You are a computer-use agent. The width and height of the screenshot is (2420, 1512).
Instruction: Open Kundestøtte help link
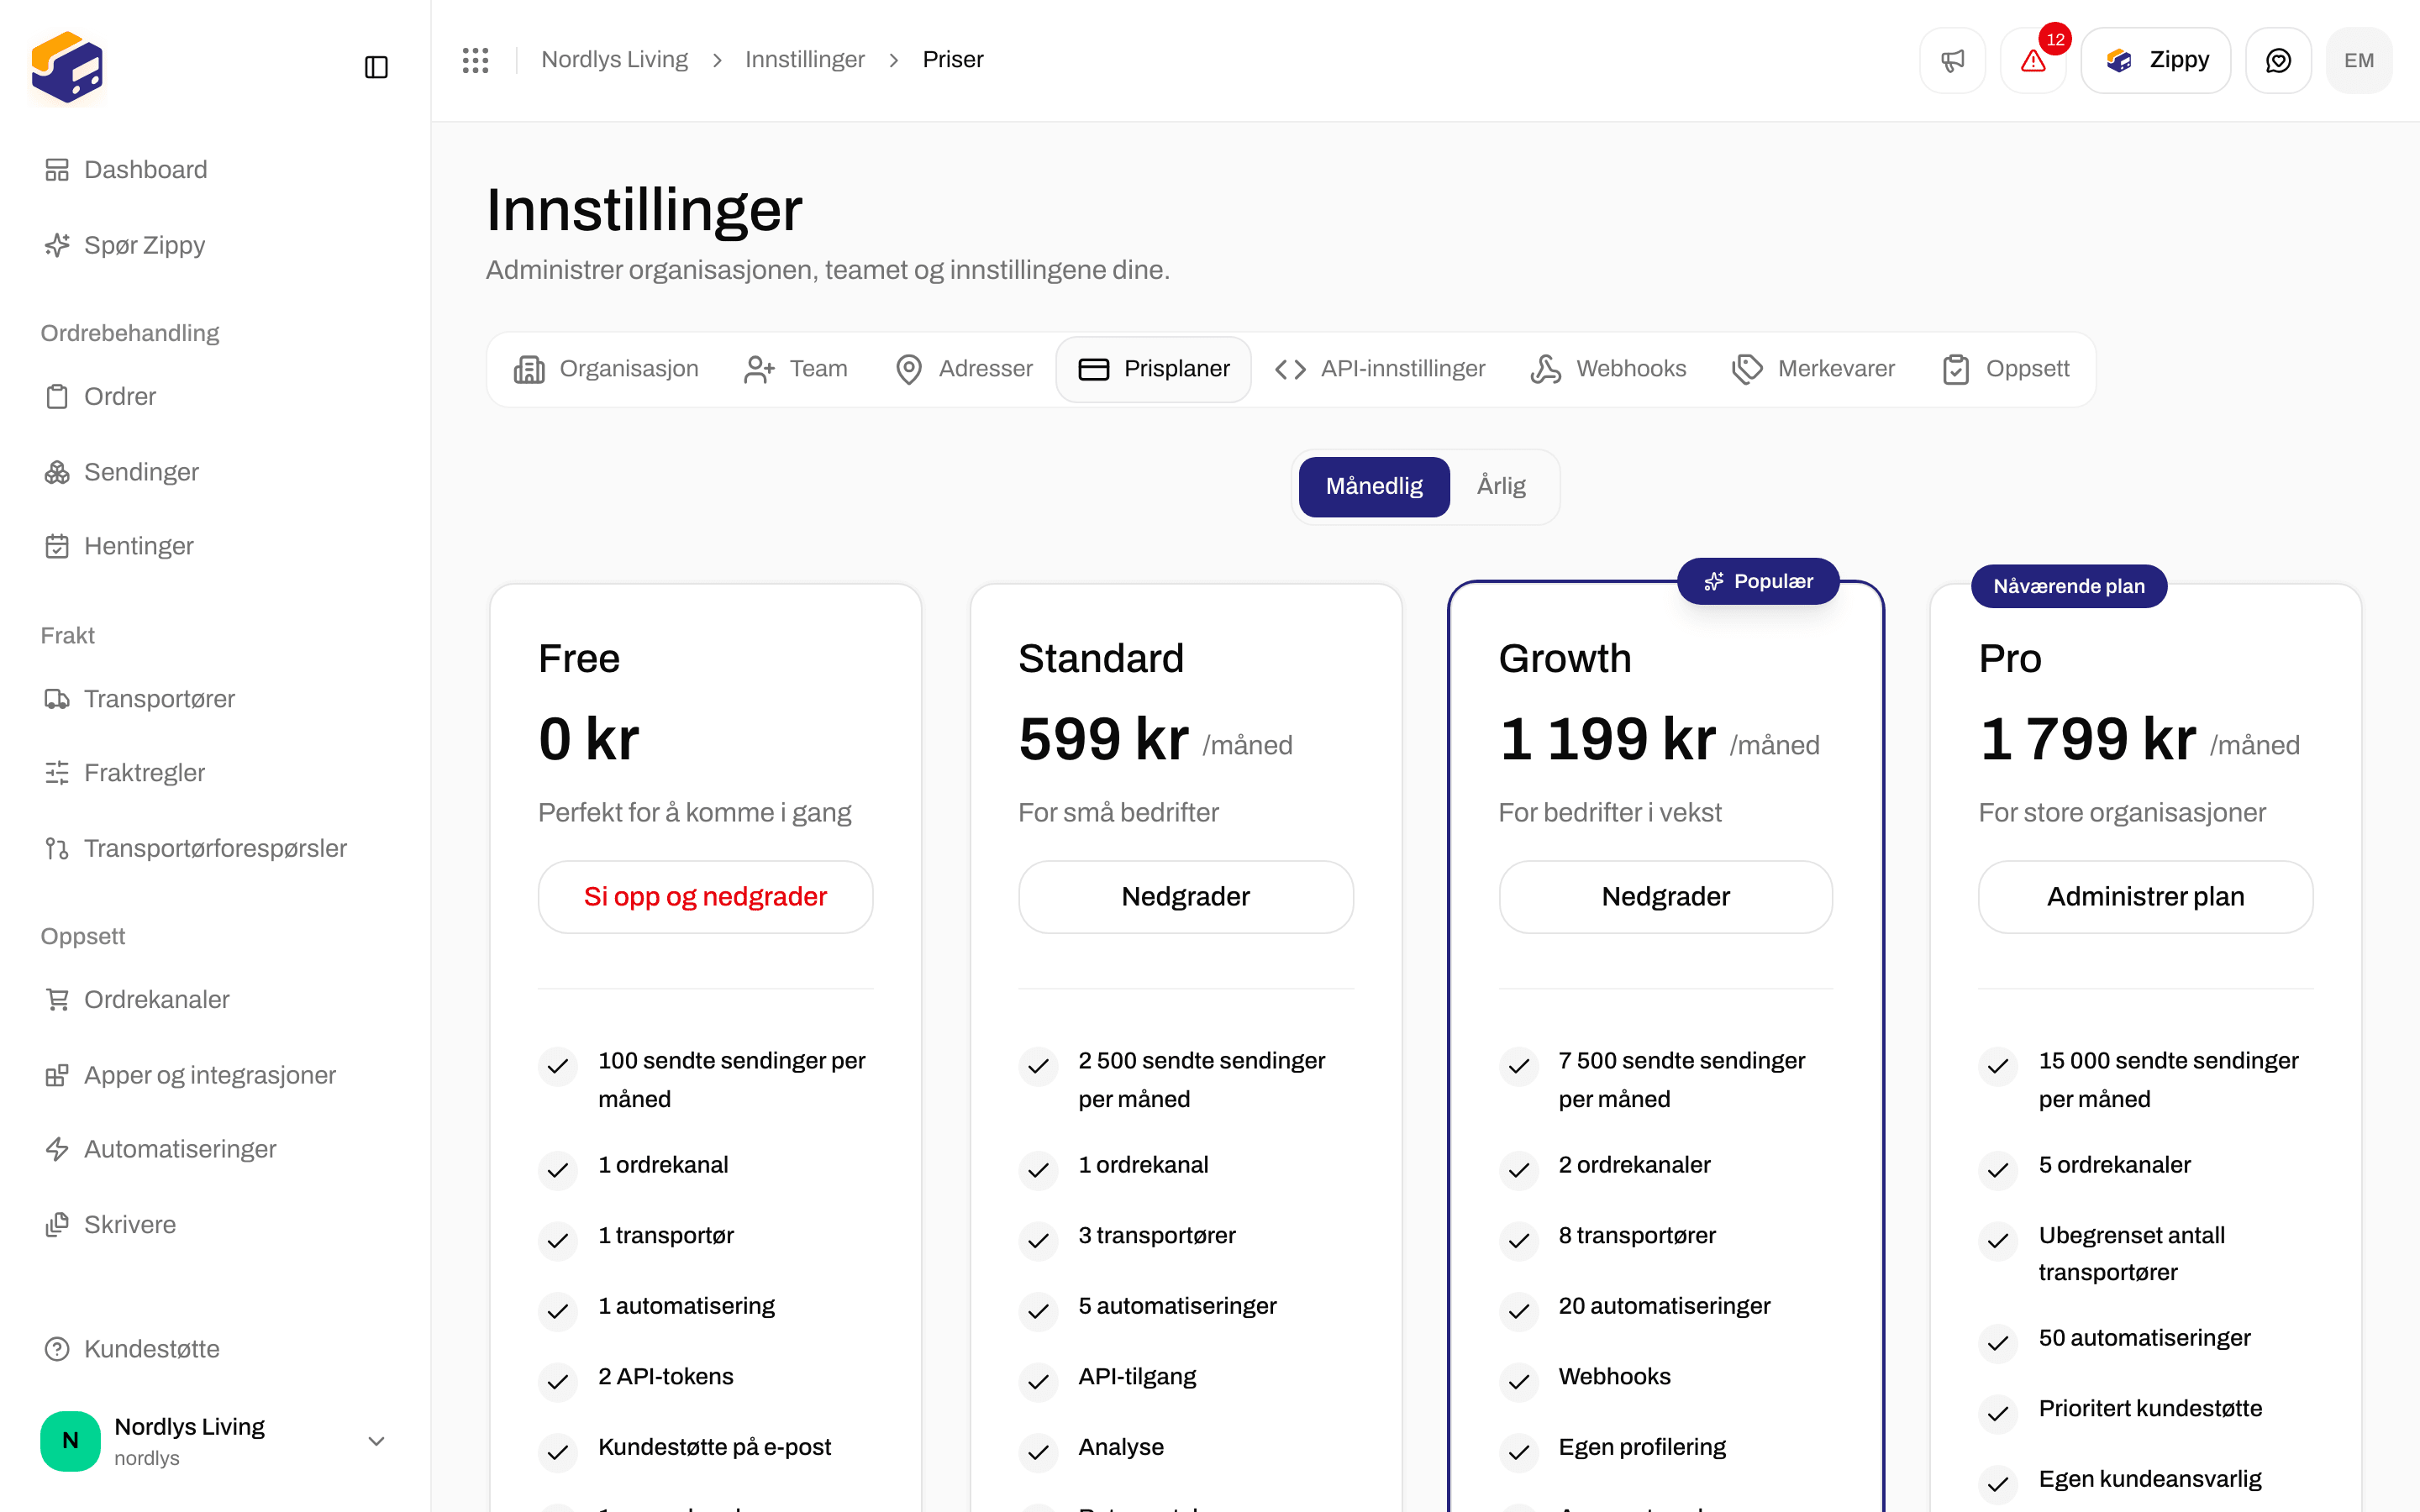pyautogui.click(x=131, y=1349)
